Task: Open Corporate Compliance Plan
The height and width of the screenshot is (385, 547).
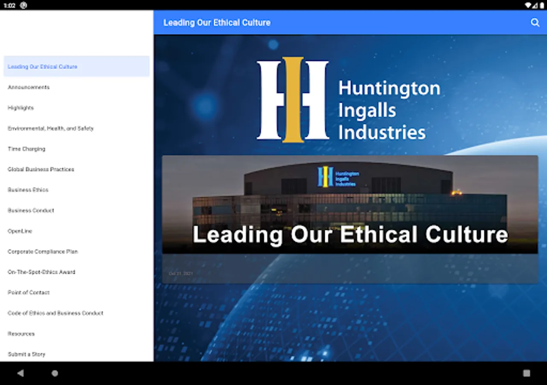Action: (76, 252)
